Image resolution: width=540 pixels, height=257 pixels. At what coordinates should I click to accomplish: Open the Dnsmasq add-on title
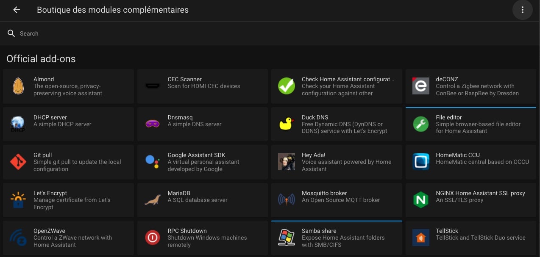[181, 117]
